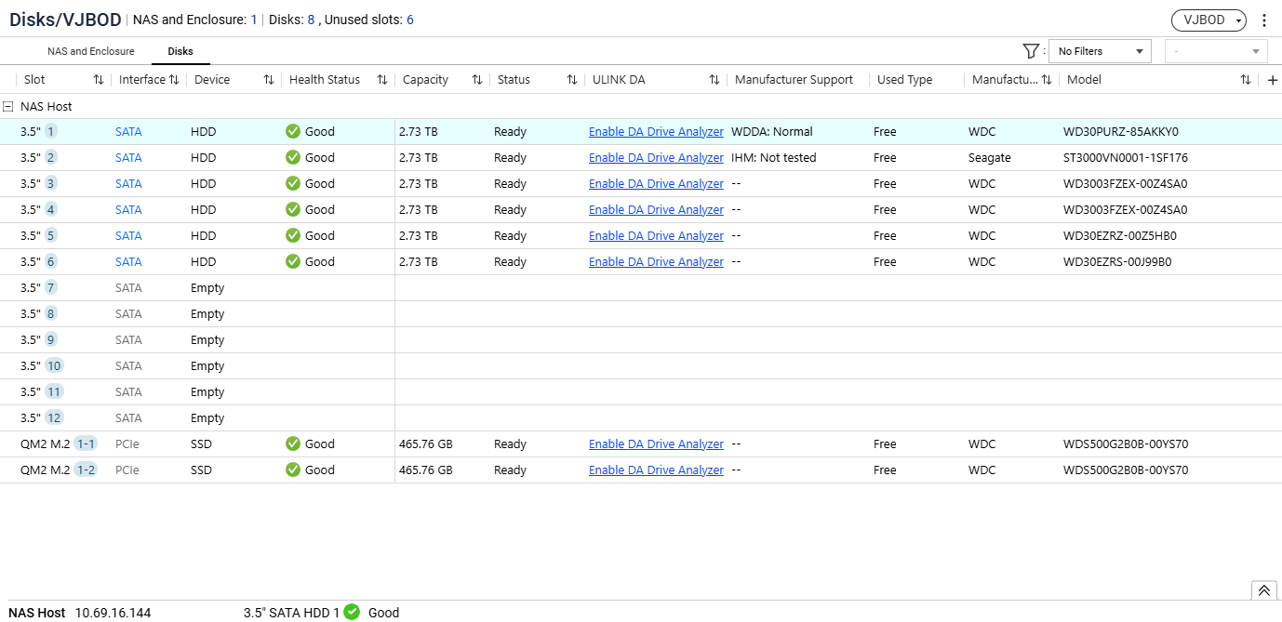Click NAS Host IP 10.69.16.144
Image resolution: width=1282 pixels, height=622 pixels.
113,613
